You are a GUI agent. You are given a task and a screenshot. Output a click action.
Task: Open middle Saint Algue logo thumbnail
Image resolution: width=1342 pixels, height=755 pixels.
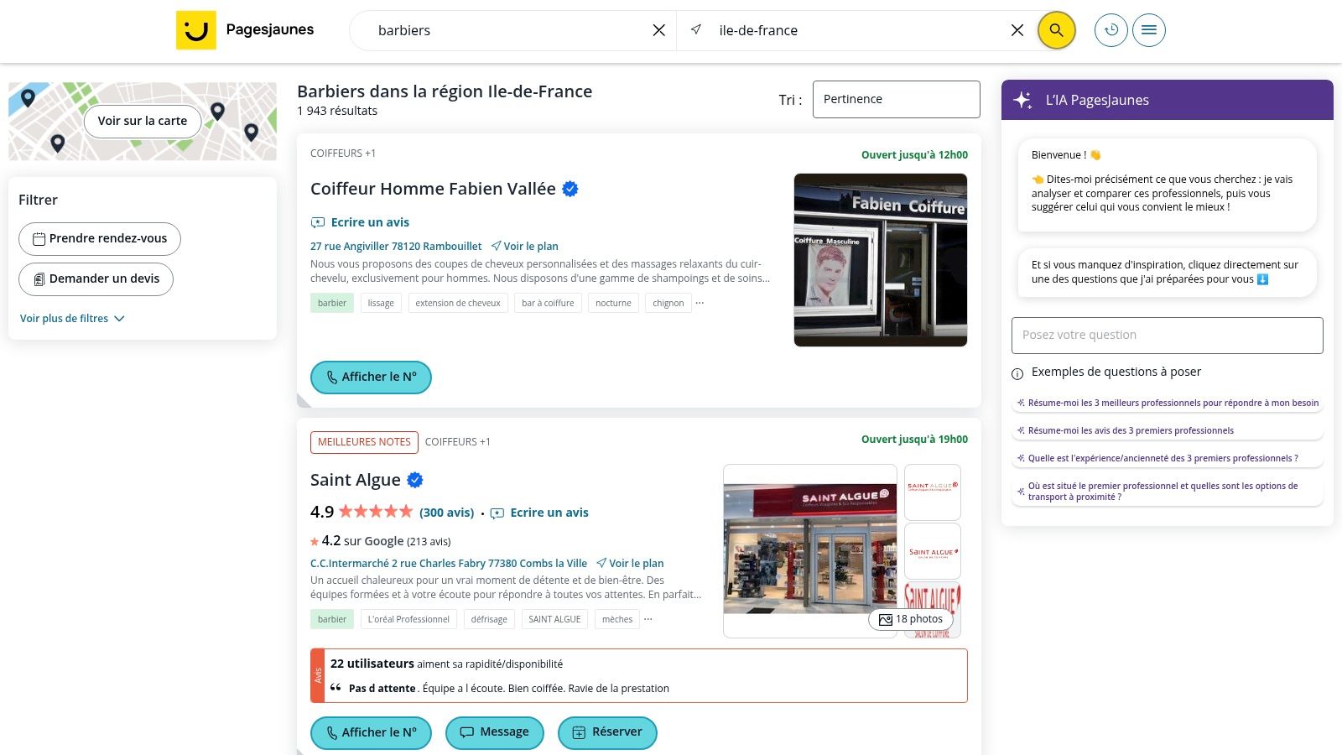click(x=933, y=551)
